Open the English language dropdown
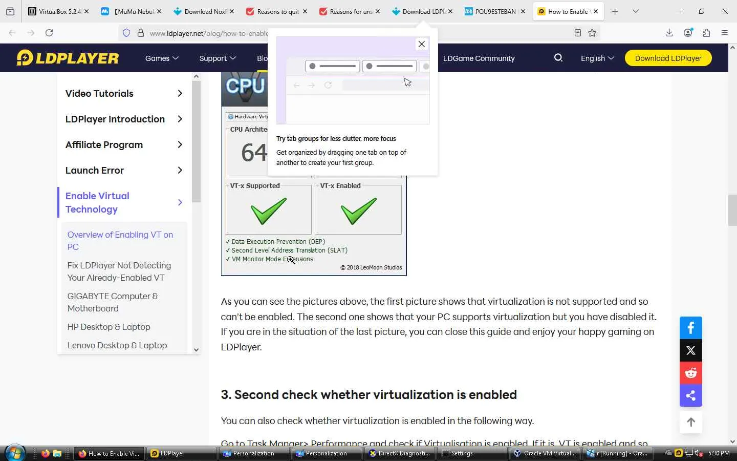The height and width of the screenshot is (461, 737). point(597,58)
